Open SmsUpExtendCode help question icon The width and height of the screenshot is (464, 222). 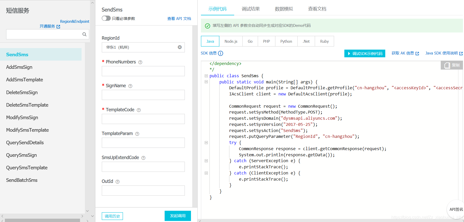[143, 158]
